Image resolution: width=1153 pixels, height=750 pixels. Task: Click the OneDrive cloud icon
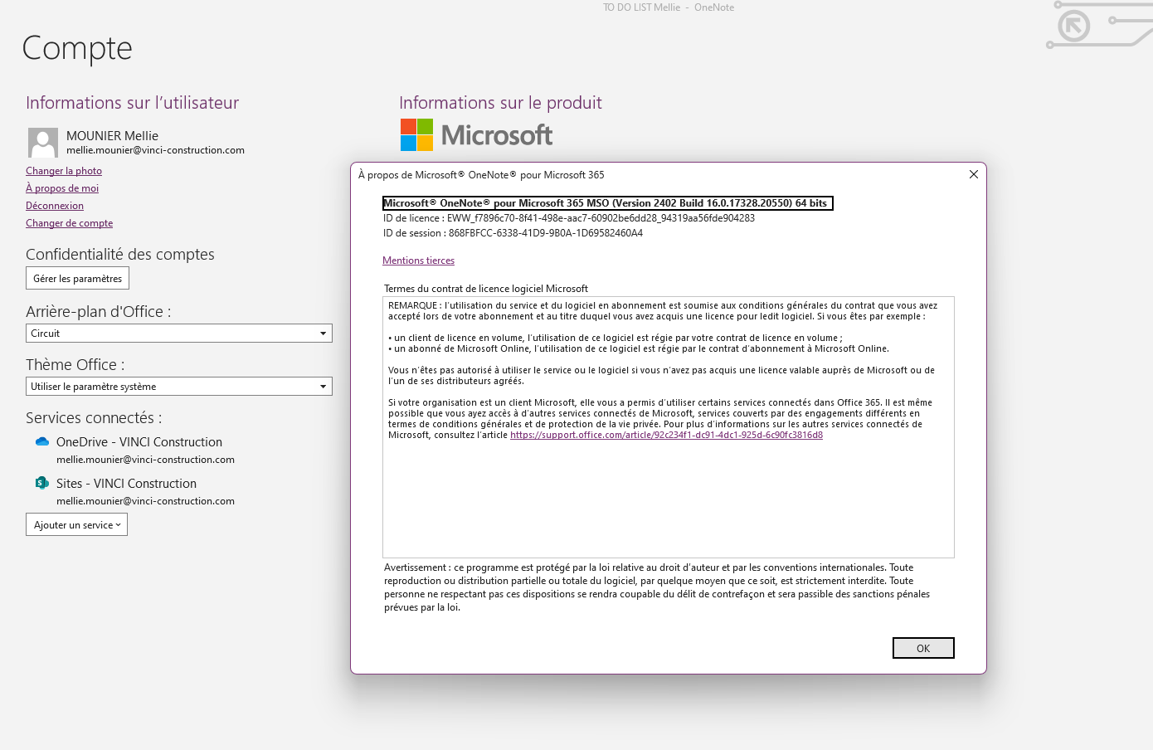click(x=42, y=441)
